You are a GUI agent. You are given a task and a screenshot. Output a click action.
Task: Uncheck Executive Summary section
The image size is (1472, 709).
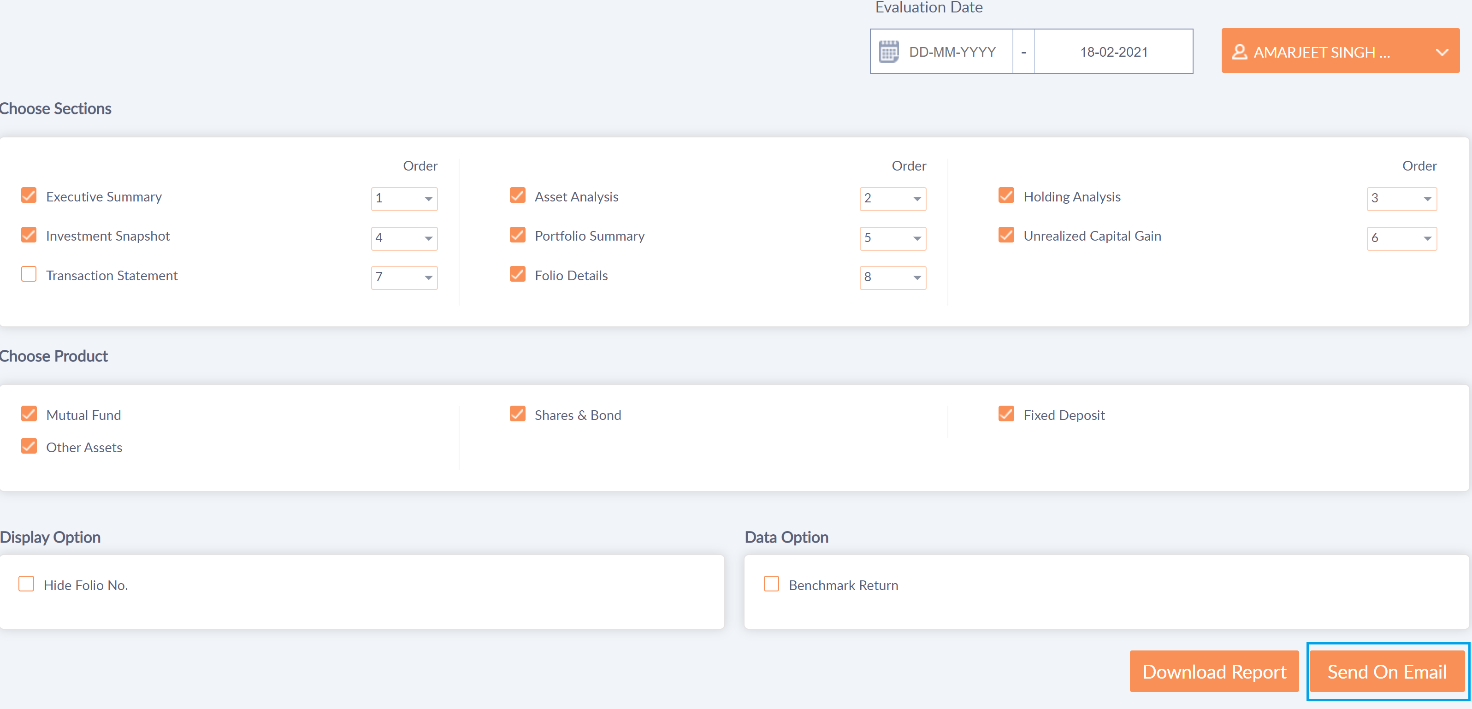point(29,196)
